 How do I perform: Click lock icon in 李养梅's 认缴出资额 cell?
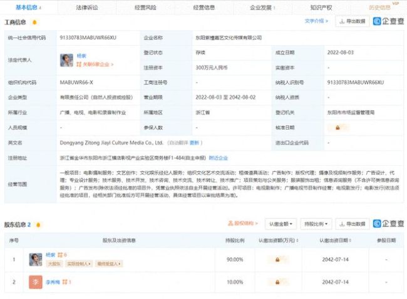[277, 283]
